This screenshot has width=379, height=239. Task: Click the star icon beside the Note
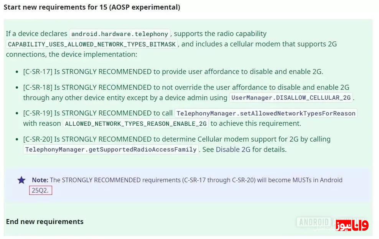click(21, 180)
